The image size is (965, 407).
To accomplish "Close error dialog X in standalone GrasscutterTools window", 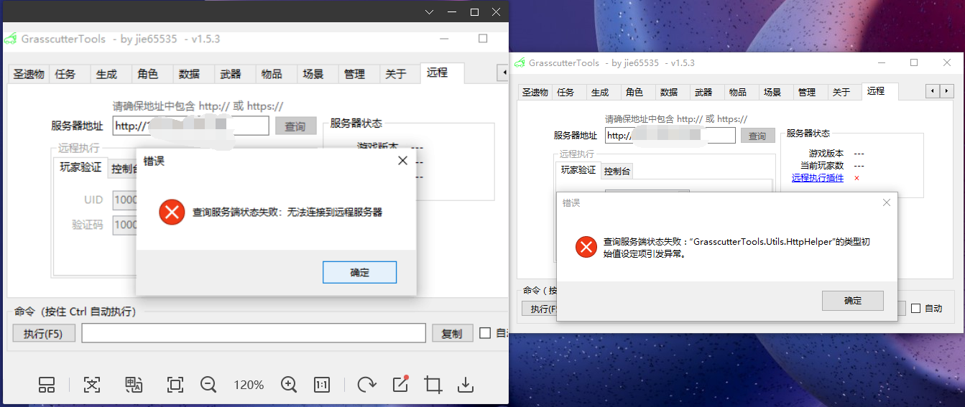I will [x=886, y=202].
